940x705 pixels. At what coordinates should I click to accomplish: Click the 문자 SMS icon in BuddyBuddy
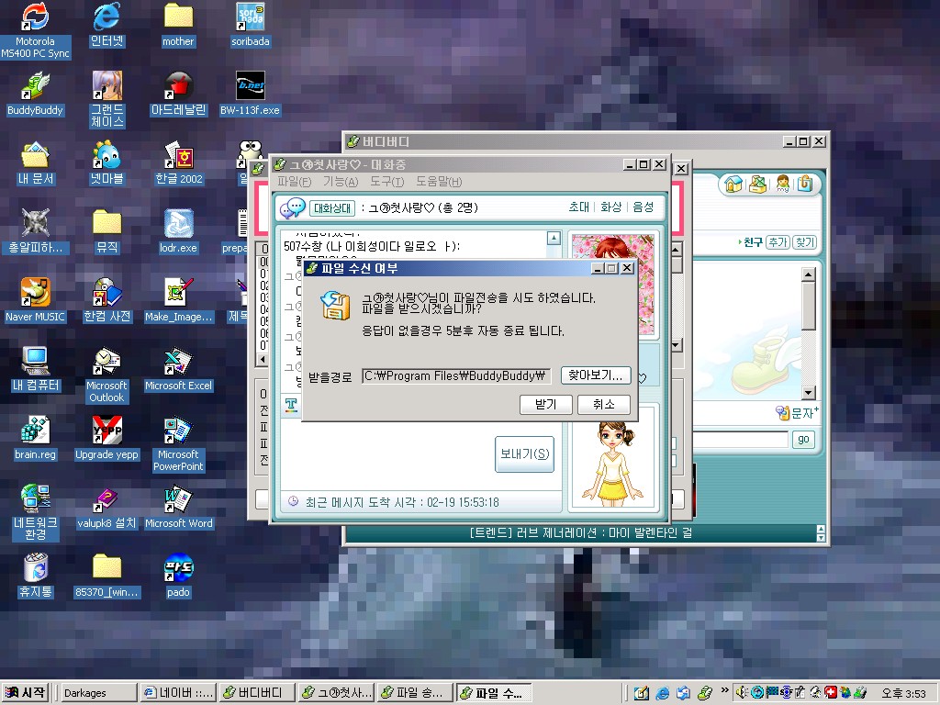coord(796,413)
